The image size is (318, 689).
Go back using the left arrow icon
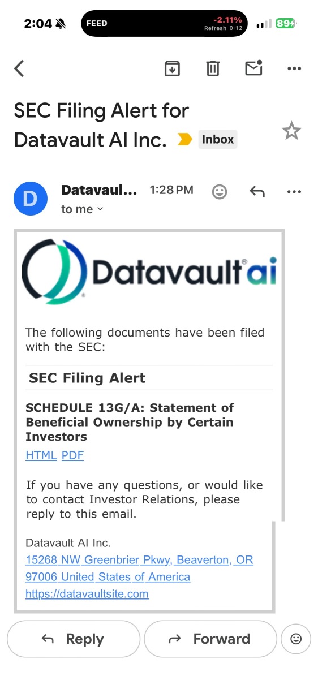click(19, 68)
